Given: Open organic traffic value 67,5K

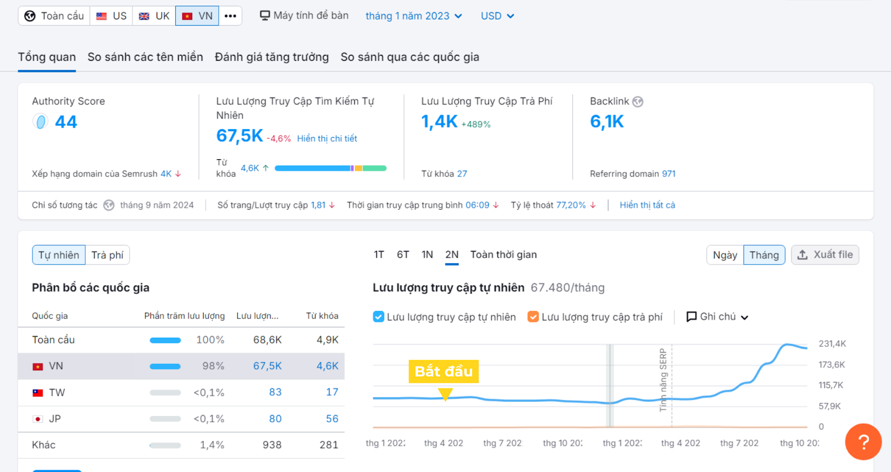Looking at the screenshot, I should click(x=239, y=135).
